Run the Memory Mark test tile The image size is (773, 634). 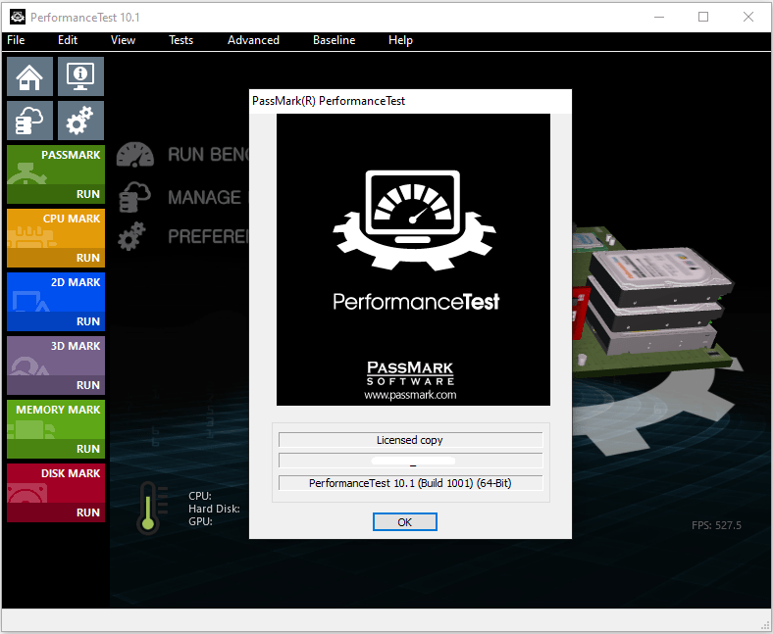(56, 429)
